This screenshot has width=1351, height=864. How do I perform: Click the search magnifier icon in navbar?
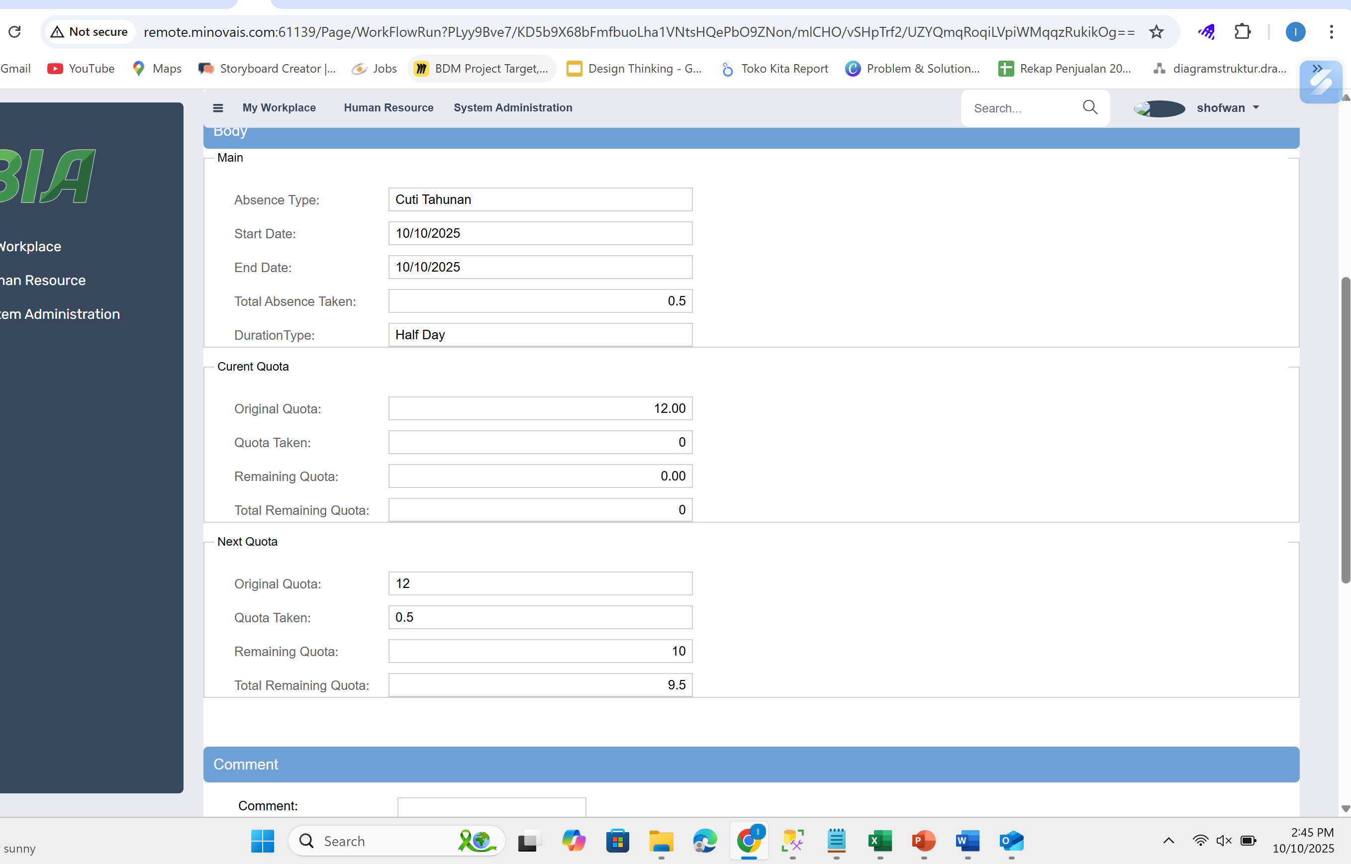pyautogui.click(x=1089, y=107)
